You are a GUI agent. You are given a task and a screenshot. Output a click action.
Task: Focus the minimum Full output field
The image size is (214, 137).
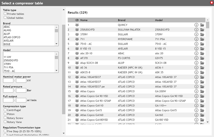pos(8,100)
